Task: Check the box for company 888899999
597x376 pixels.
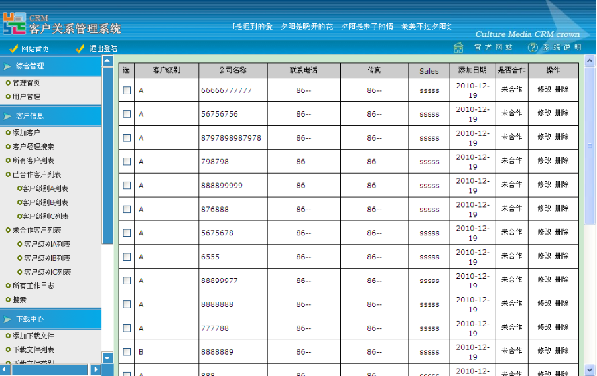Action: [127, 185]
